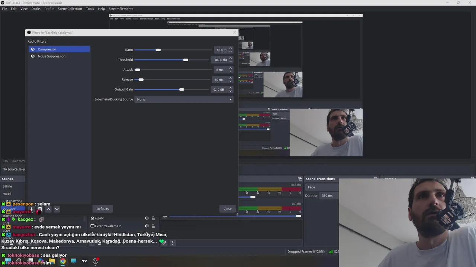This screenshot has height=267, width=476.
Task: Open the Docks menu
Action: click(36, 9)
